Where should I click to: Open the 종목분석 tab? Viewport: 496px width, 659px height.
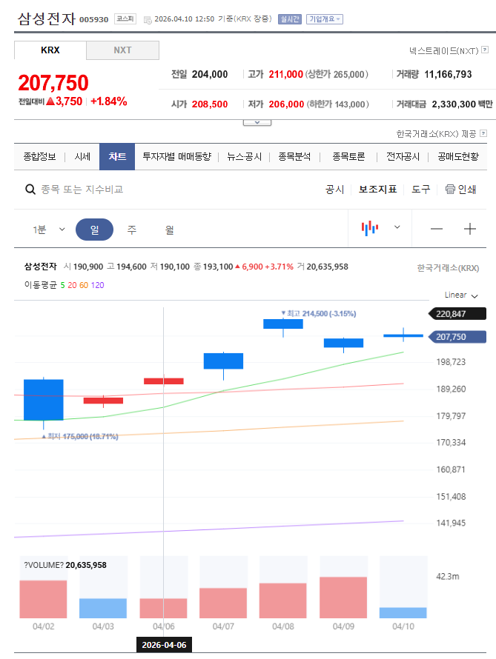tap(294, 157)
